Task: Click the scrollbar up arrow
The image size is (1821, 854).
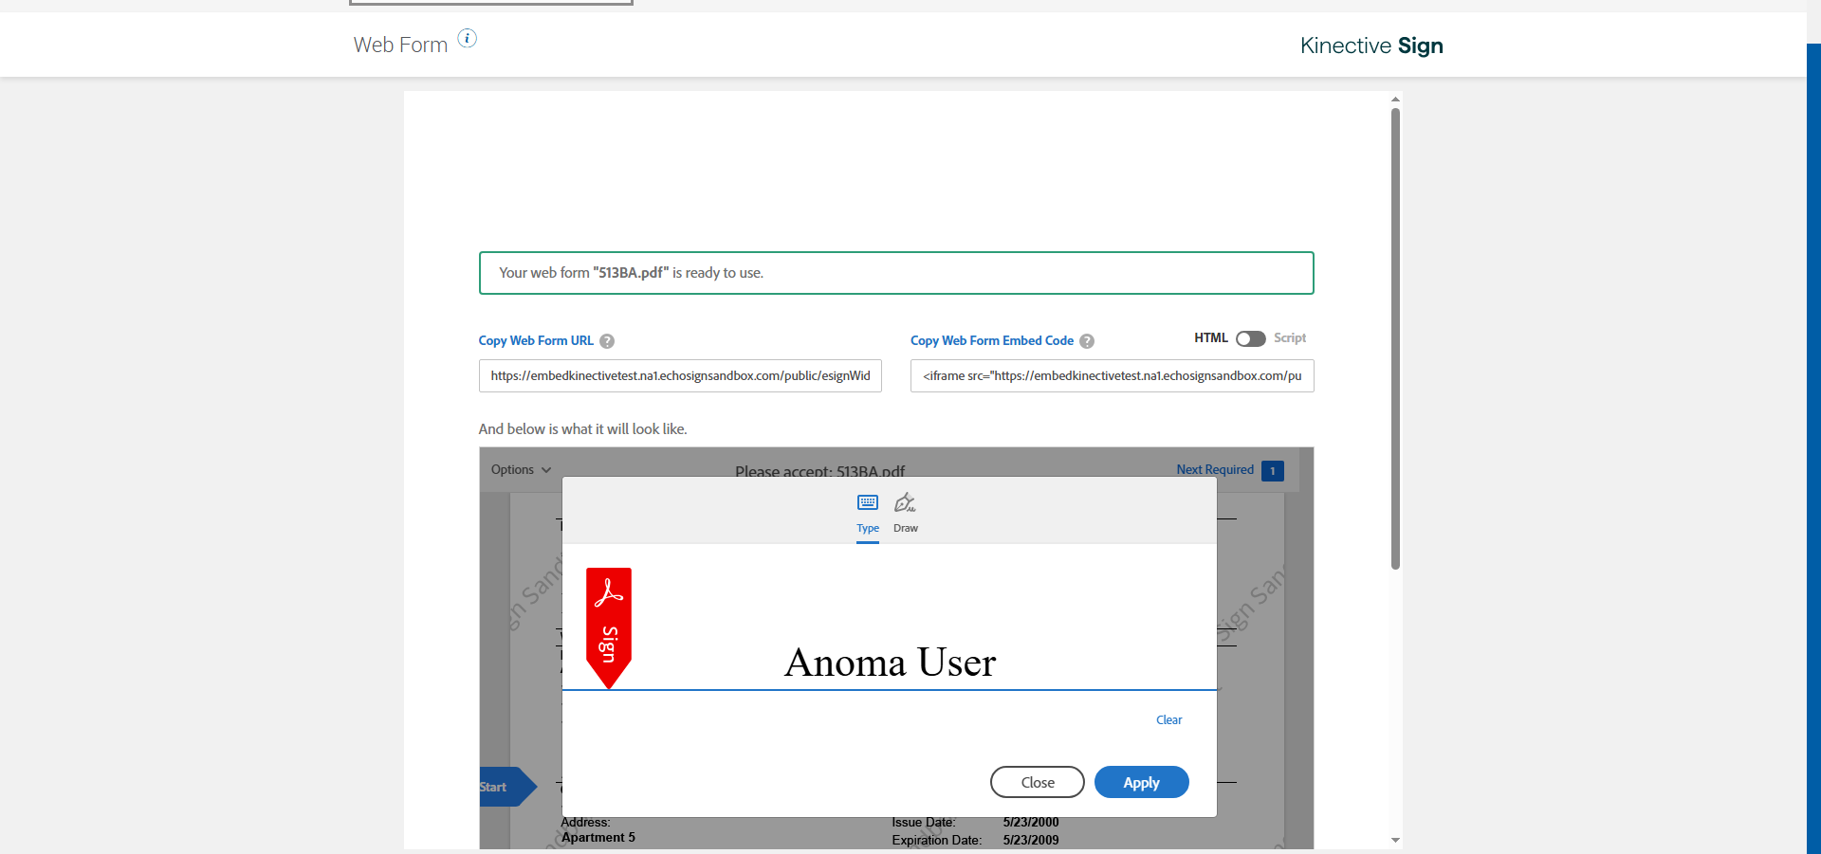Action: (x=1395, y=99)
